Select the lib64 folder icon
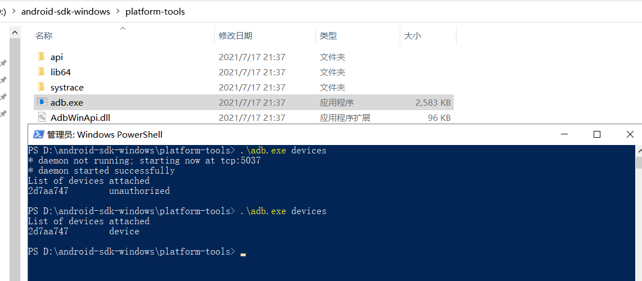 [42, 72]
